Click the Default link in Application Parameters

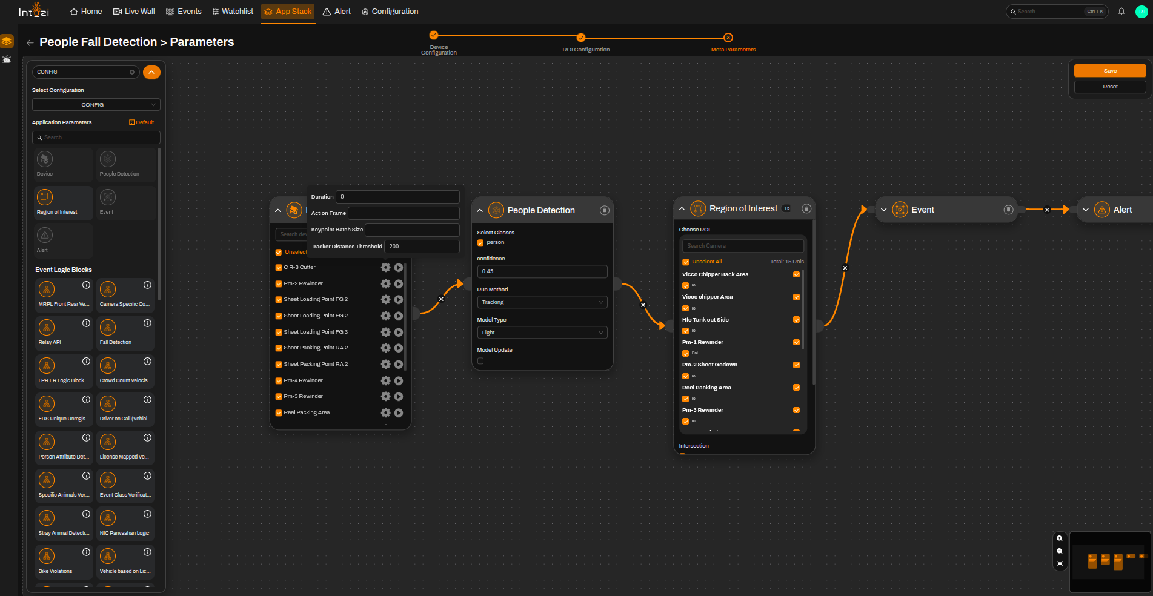pos(142,122)
